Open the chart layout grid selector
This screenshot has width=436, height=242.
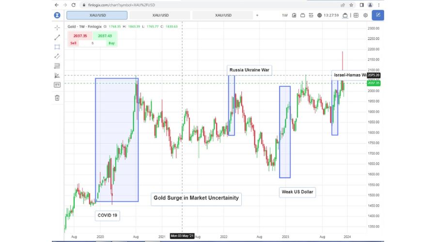[356, 15]
